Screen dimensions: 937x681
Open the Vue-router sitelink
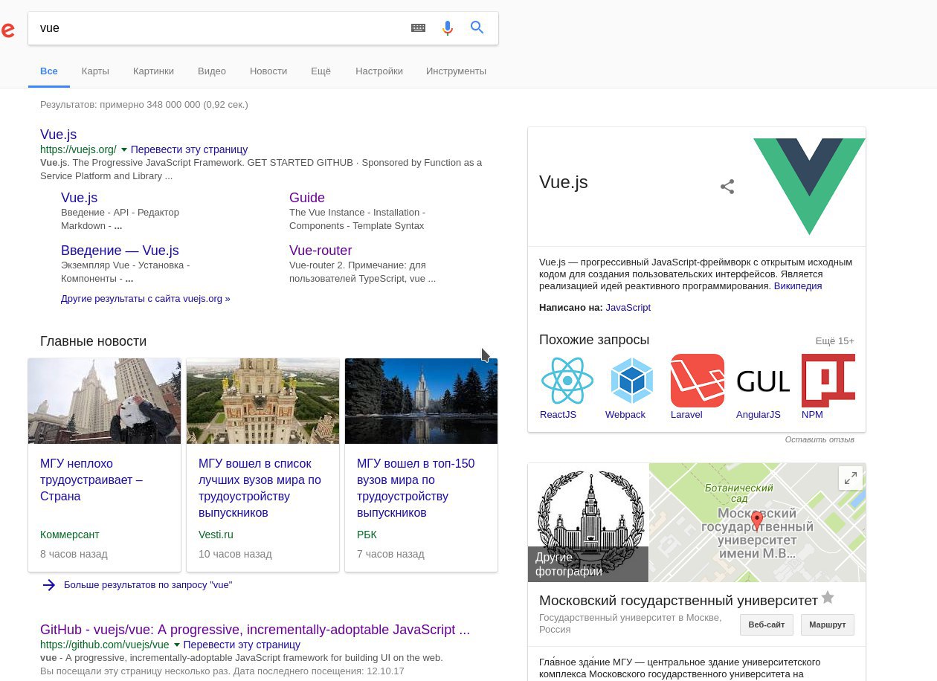pyautogui.click(x=321, y=251)
